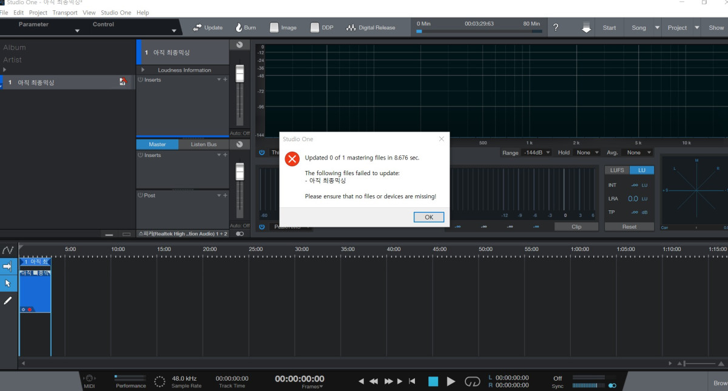This screenshot has width=728, height=391.
Task: Toggle Post inserts power button
Action: click(140, 196)
